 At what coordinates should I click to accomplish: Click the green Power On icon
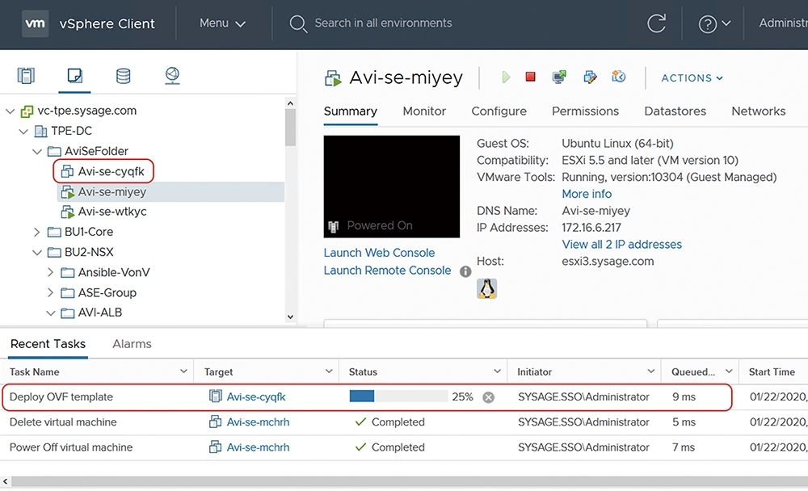[506, 78]
